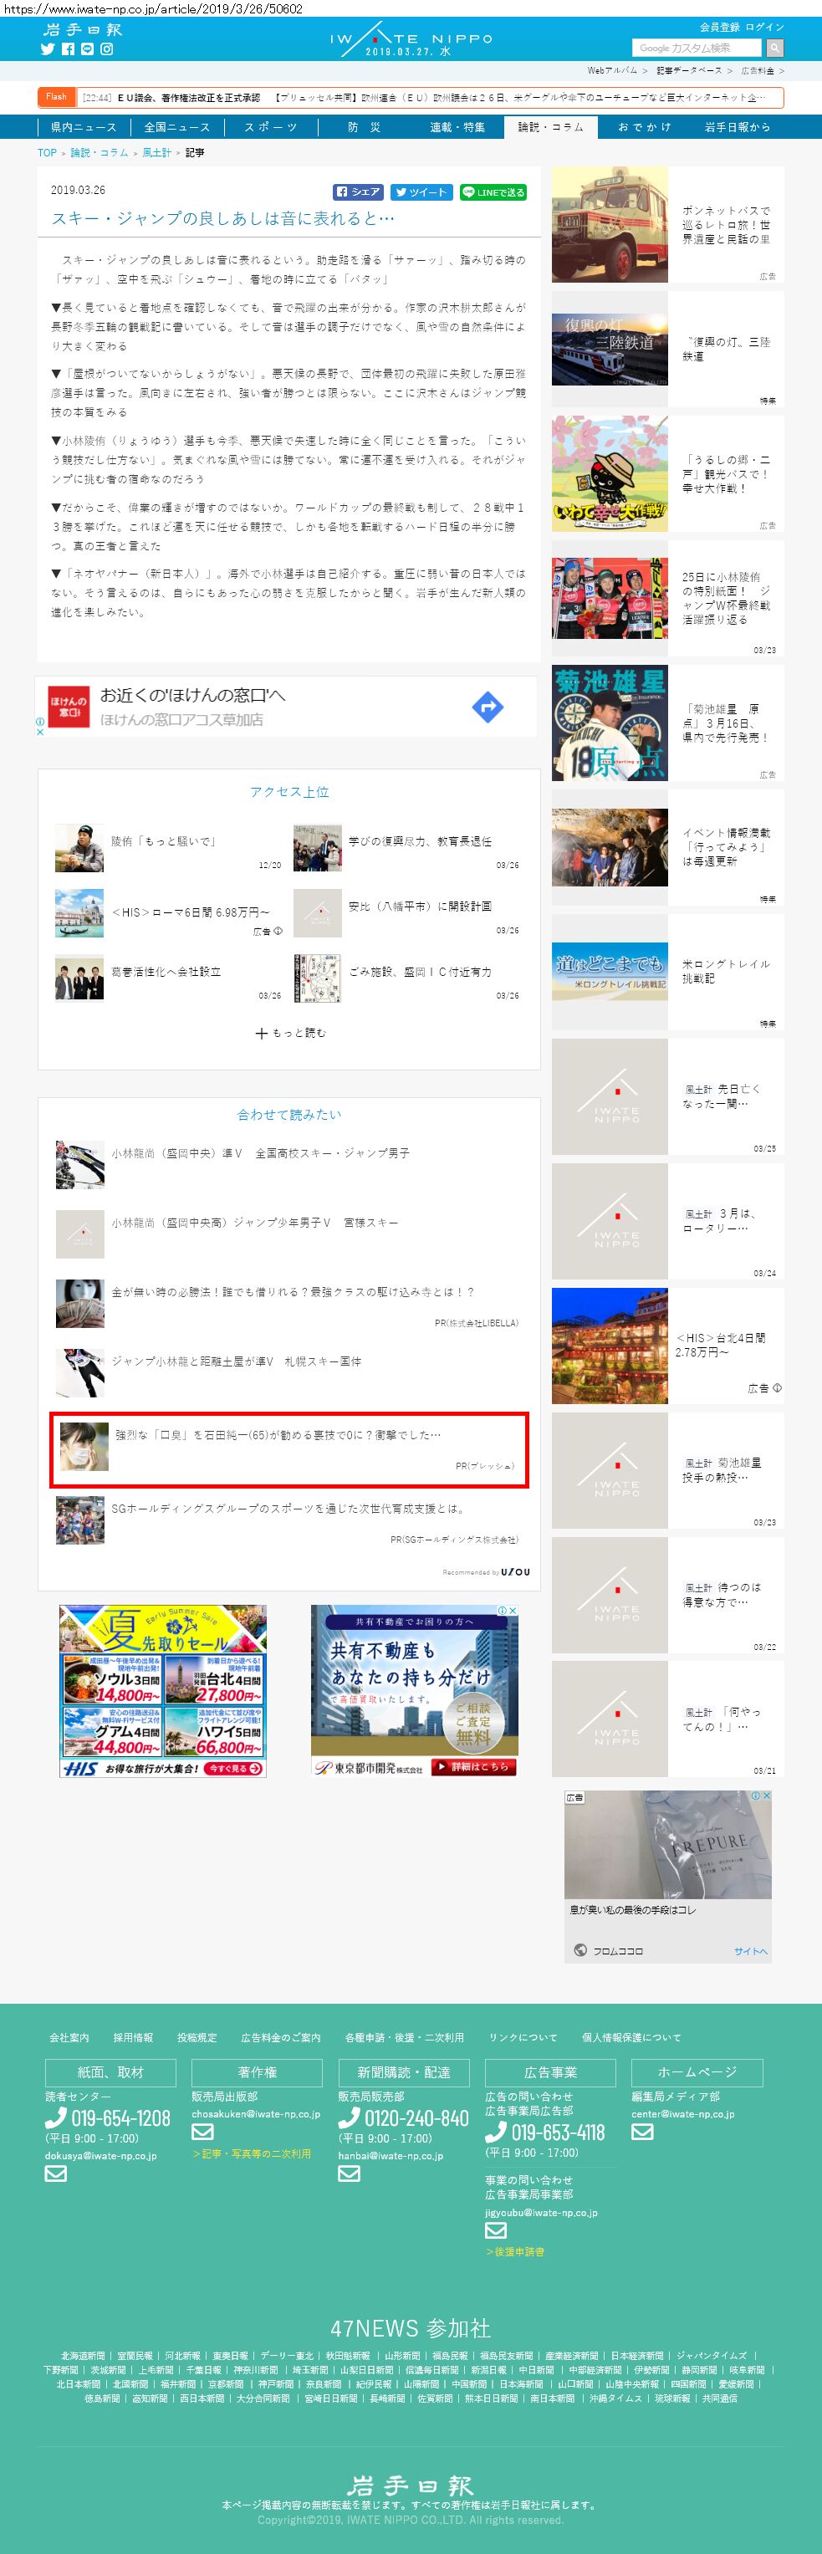Viewport: 822px width, 2554px height.
Task: Click into Google カスタム検索 field
Action: (x=697, y=48)
